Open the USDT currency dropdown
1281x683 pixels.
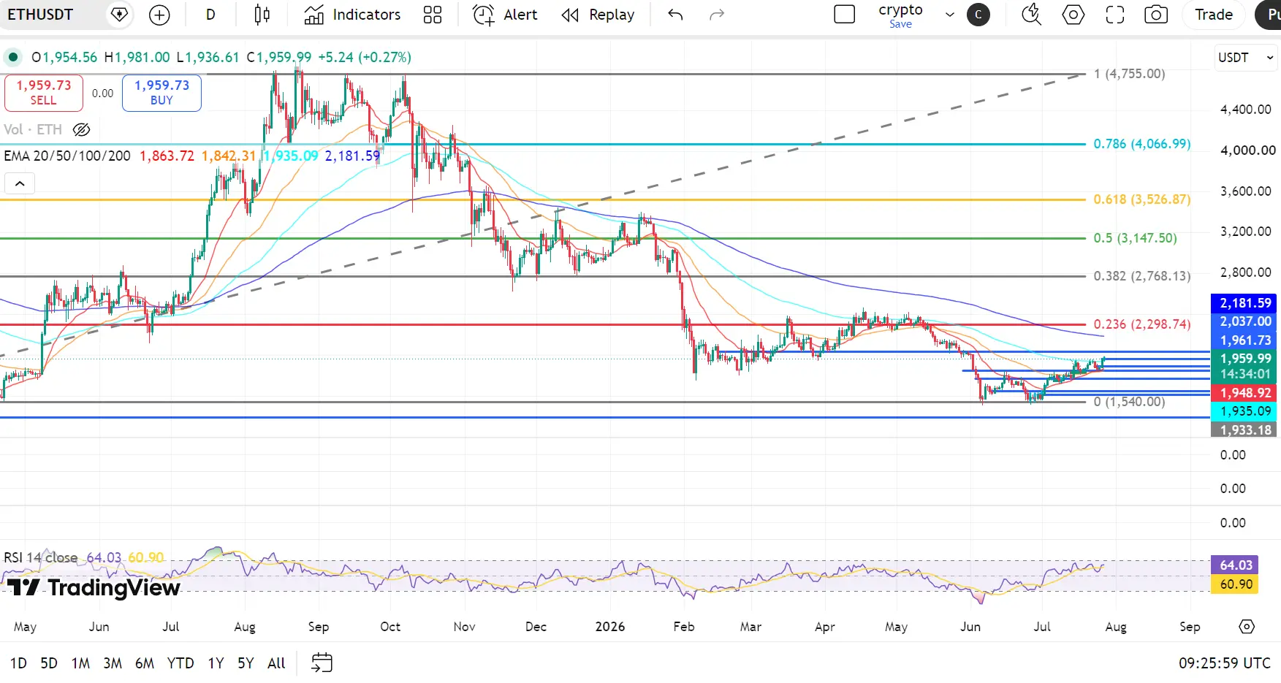point(1246,57)
